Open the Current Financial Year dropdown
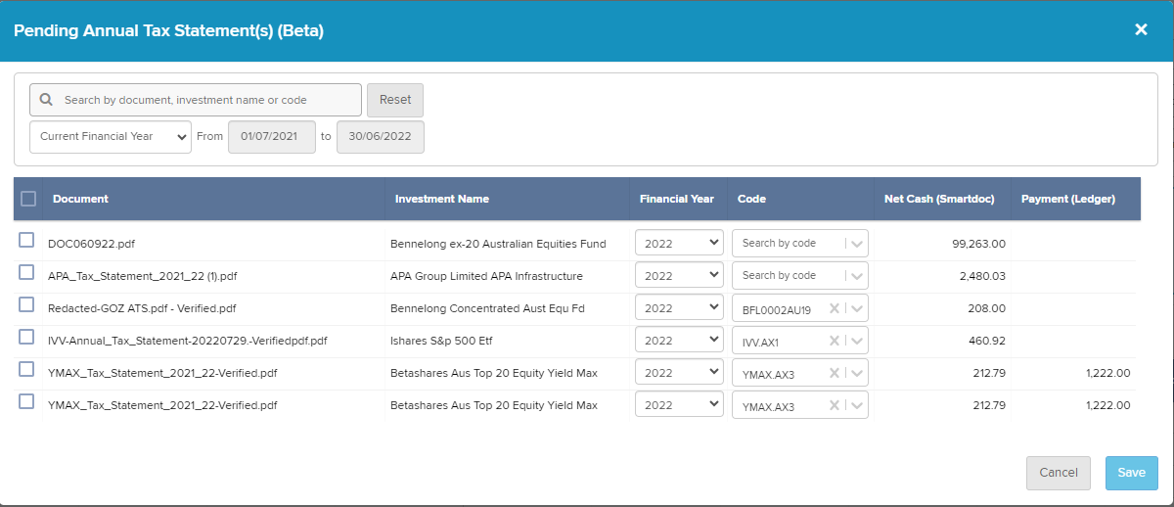This screenshot has width=1174, height=507. click(111, 137)
